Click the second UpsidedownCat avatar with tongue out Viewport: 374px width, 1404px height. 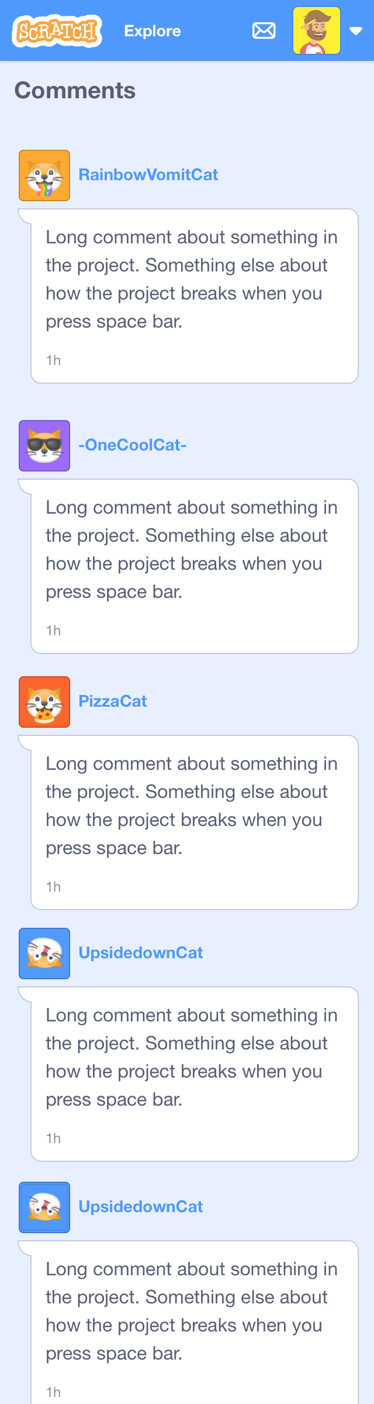44,1207
